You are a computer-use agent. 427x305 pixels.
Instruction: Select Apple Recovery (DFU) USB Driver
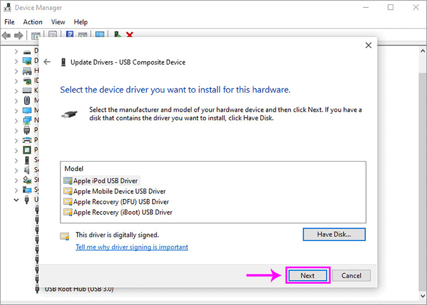coord(116,202)
